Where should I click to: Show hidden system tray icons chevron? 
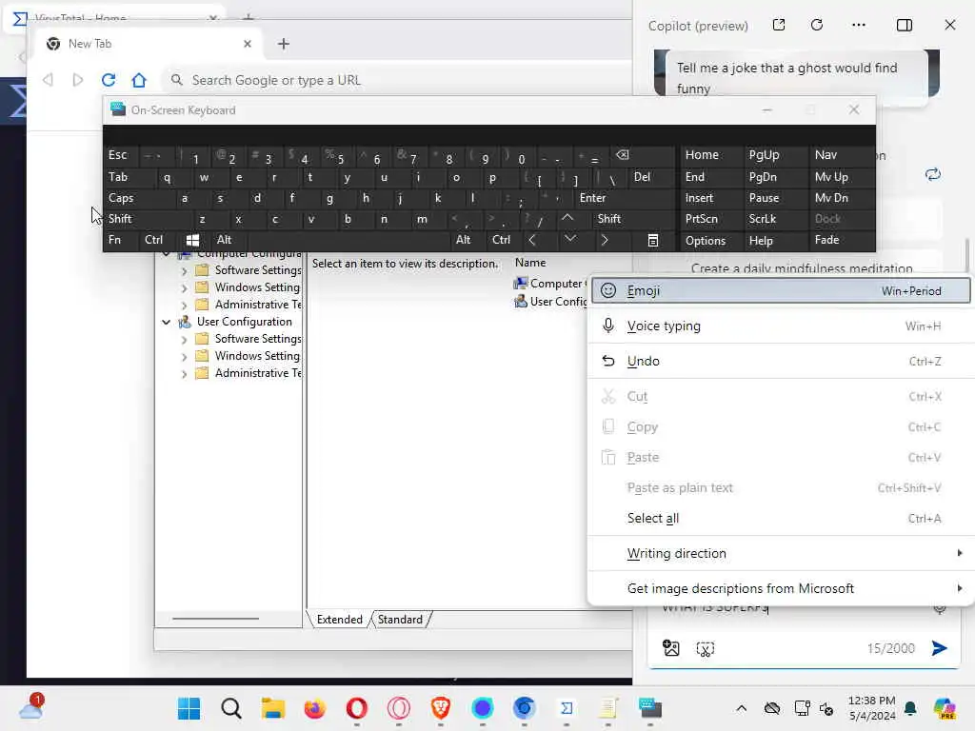click(741, 708)
